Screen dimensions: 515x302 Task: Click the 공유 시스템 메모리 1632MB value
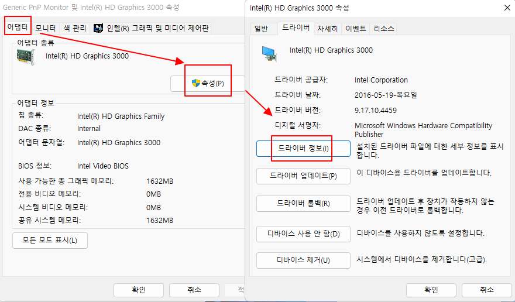(x=160, y=221)
